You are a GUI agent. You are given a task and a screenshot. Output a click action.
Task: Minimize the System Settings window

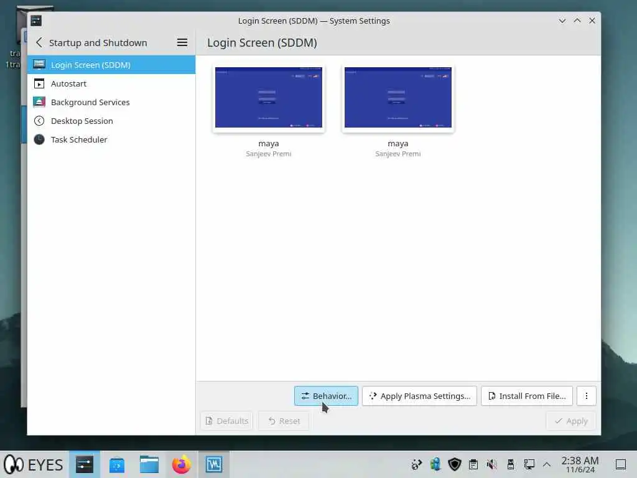[x=562, y=21]
